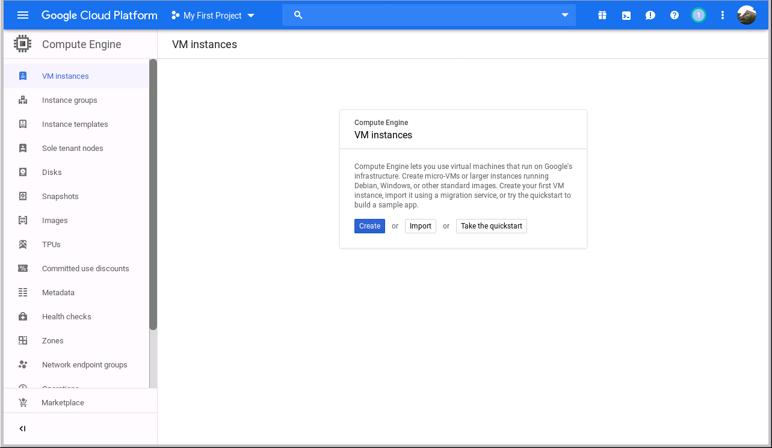Open the user account avatar
The height and width of the screenshot is (448, 772).
[747, 15]
